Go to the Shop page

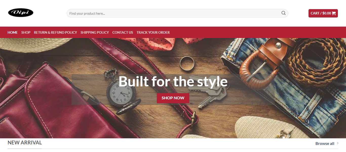point(26,32)
